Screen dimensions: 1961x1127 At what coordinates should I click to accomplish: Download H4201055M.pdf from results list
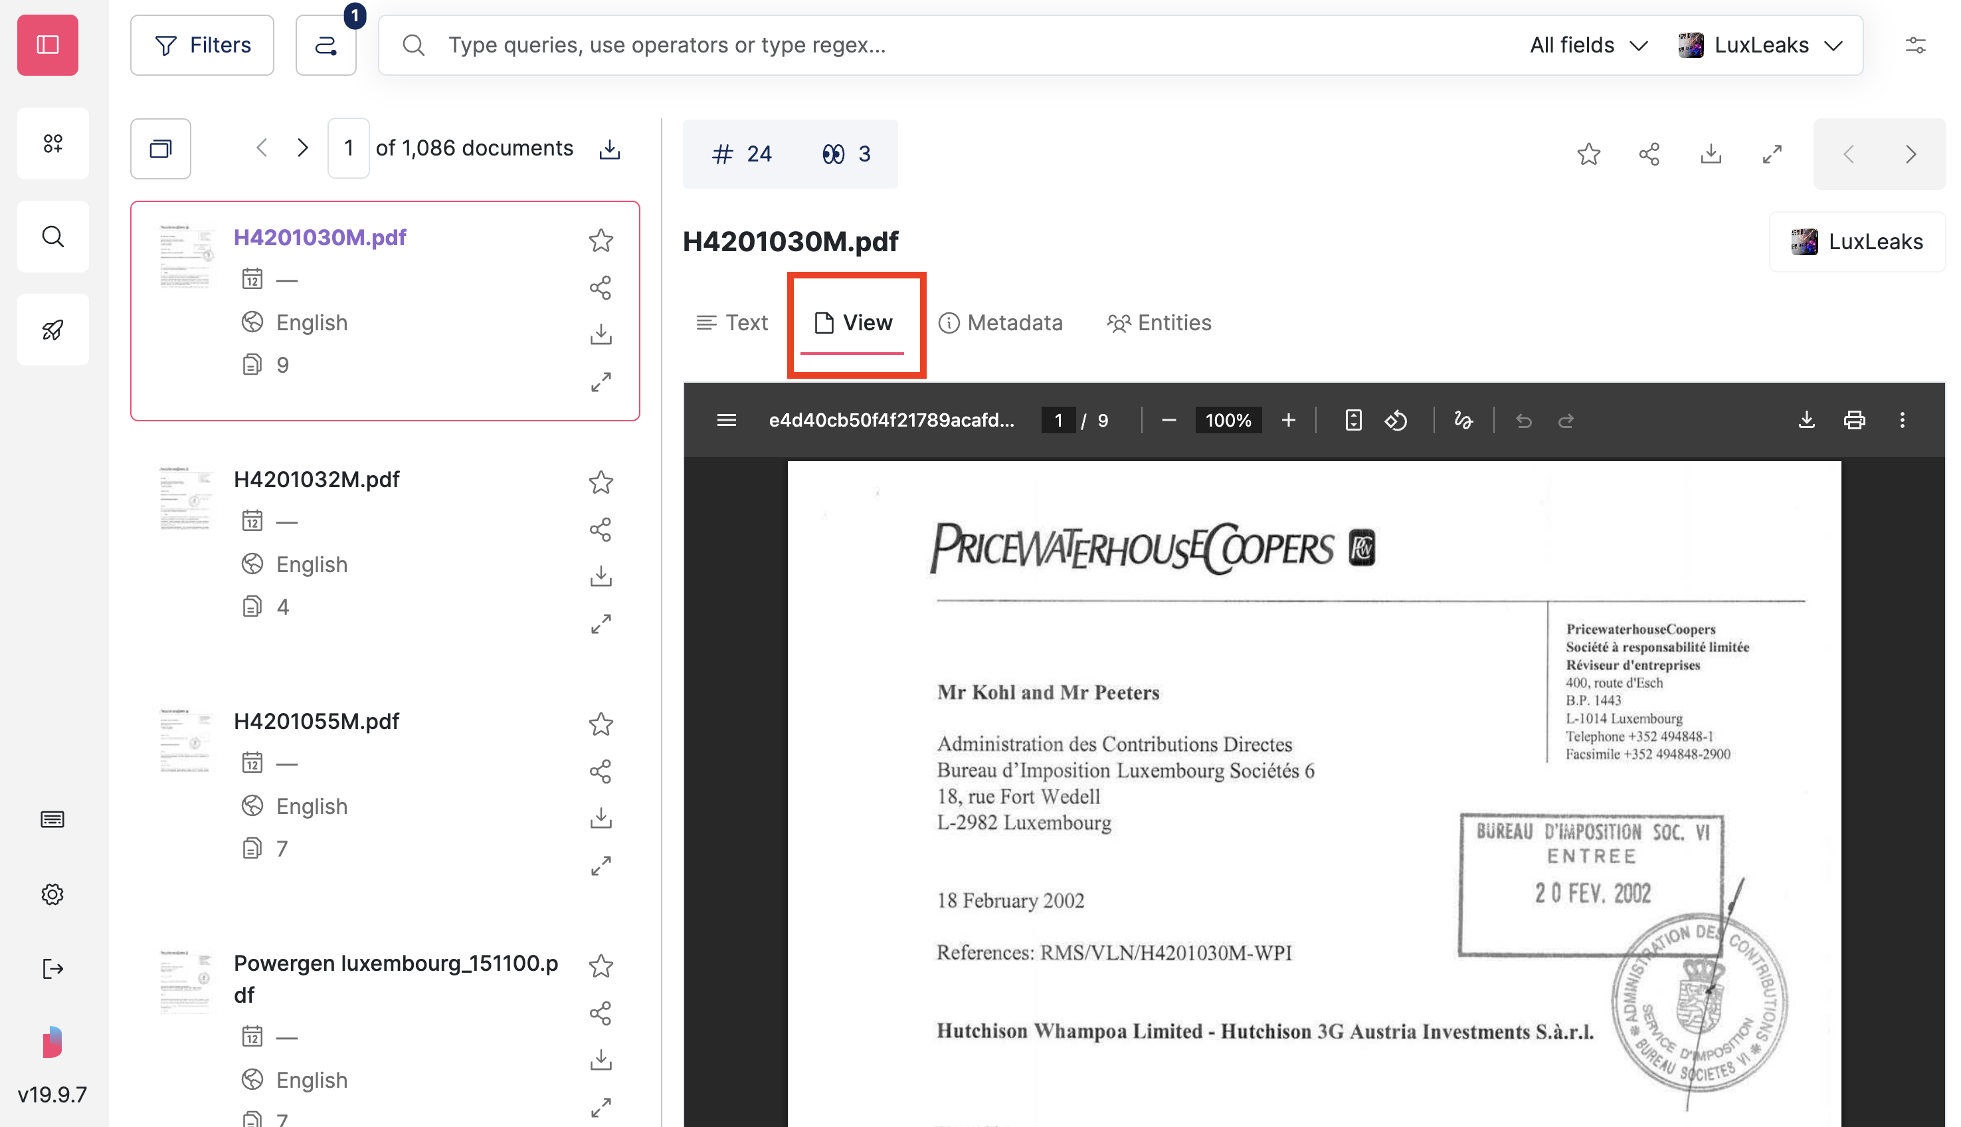click(601, 818)
